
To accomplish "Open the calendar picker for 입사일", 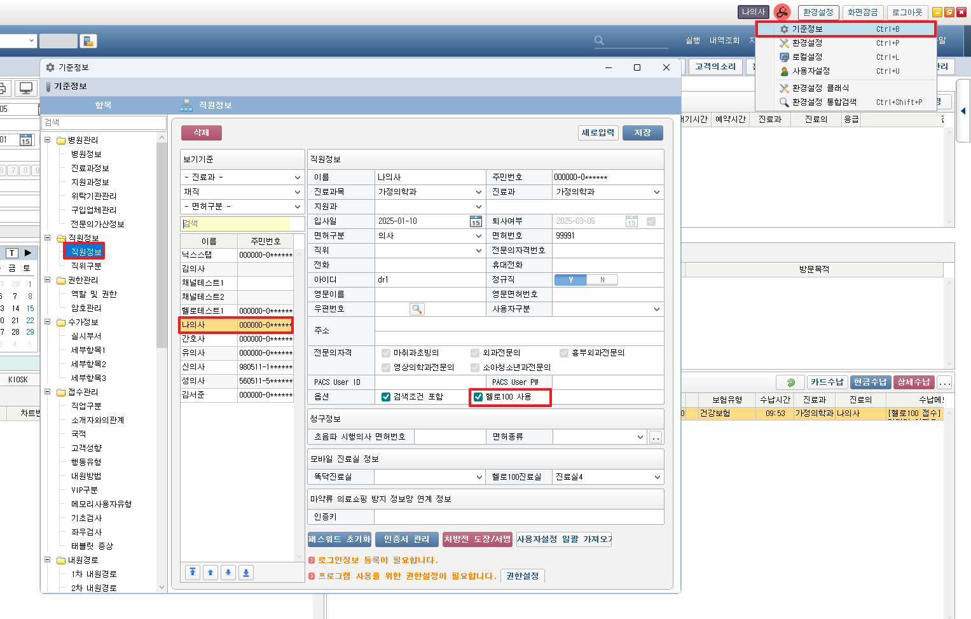I will 476,221.
